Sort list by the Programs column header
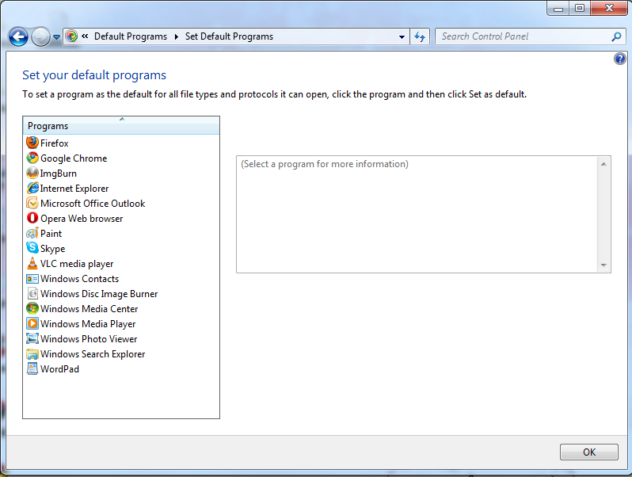This screenshot has height=477, width=632. coord(121,125)
